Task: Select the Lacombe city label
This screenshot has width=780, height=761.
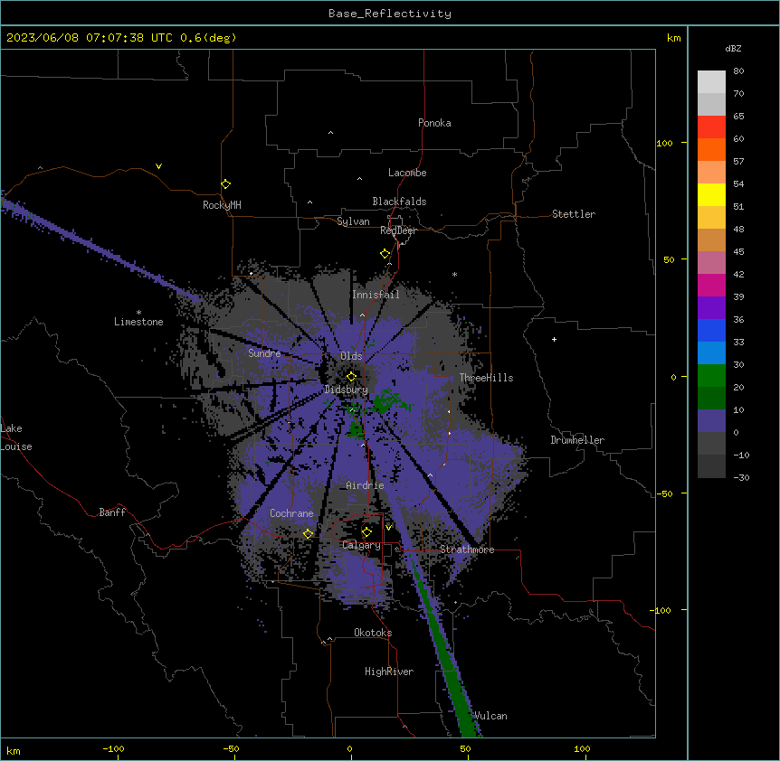Action: [407, 173]
